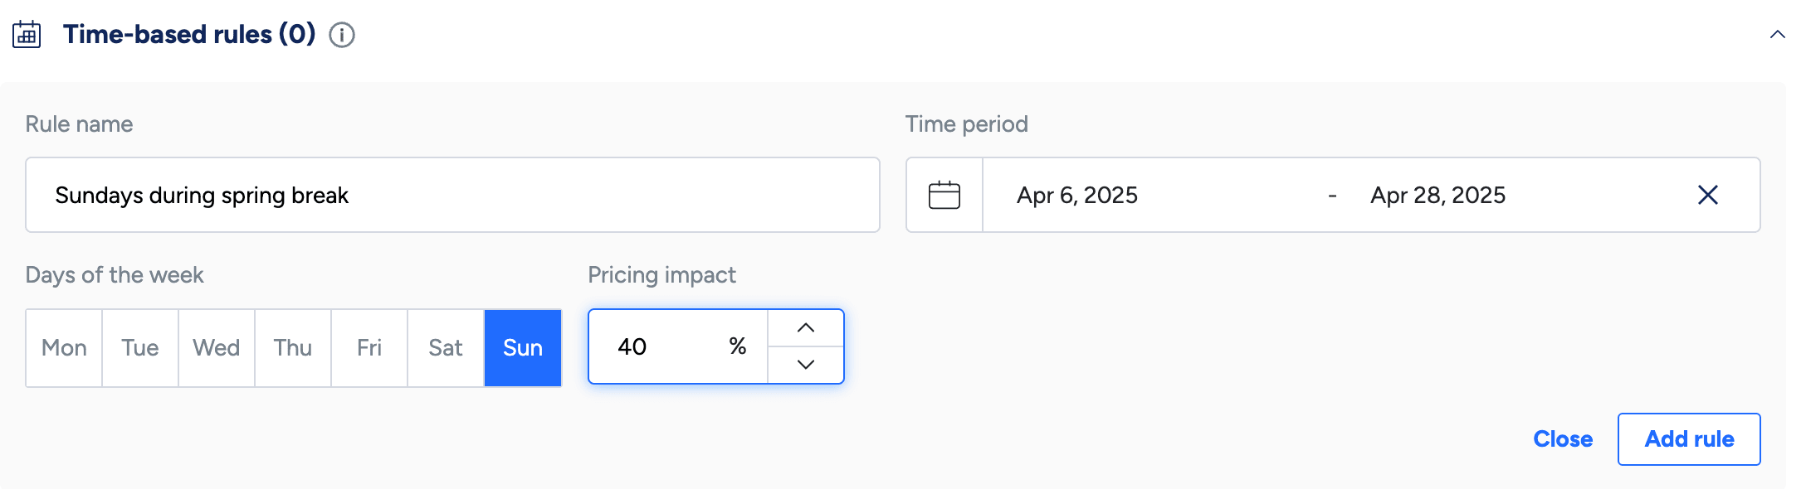1806x489 pixels.
Task: Click the Rule name text field
Action: (452, 195)
